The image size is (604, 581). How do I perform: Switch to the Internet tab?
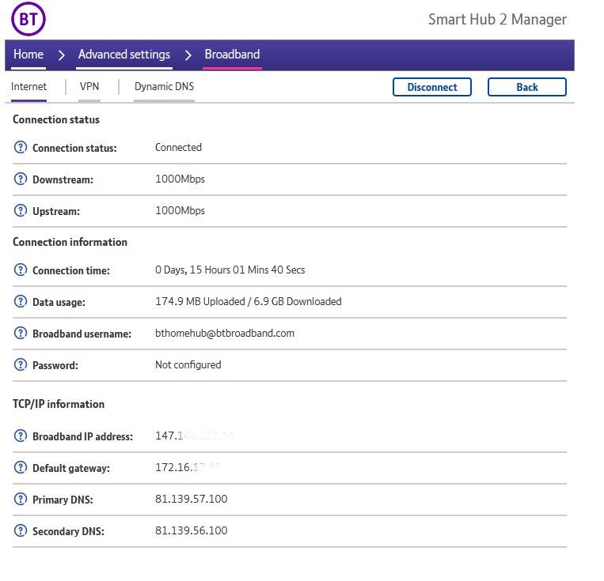pos(28,87)
